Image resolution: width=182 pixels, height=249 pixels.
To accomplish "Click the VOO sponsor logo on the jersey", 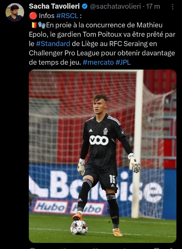I will 99,140.
